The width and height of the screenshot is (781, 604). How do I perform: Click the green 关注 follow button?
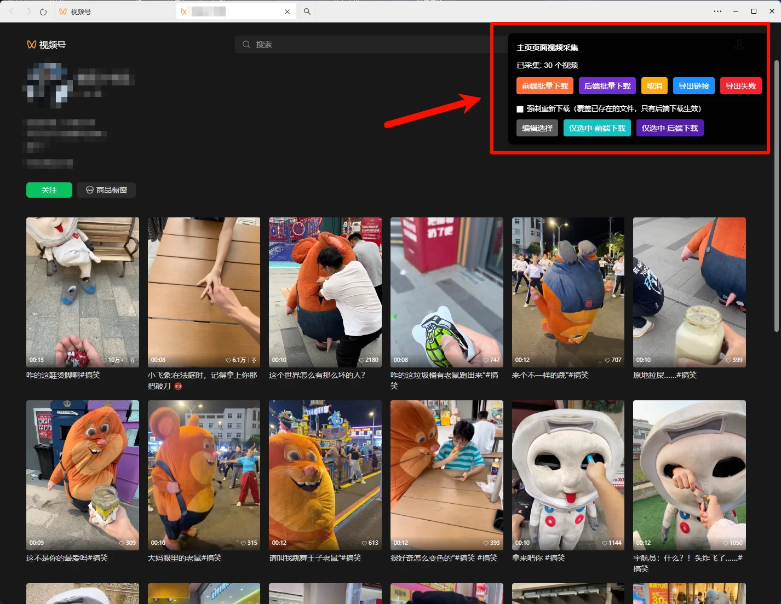[49, 190]
